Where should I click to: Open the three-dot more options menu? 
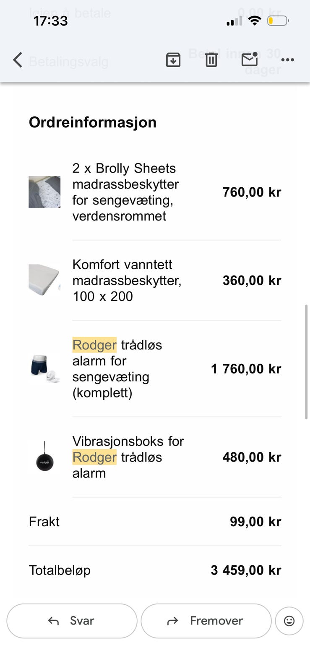click(x=287, y=60)
